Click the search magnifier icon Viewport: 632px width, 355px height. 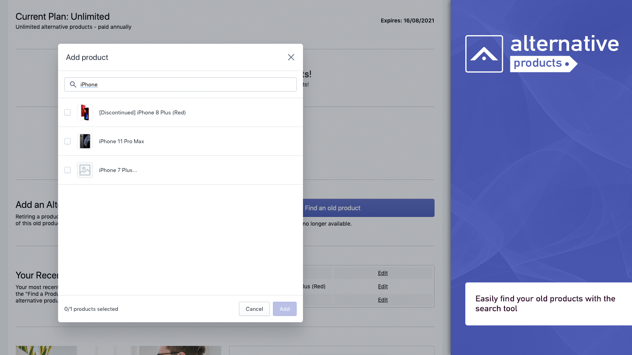coord(73,84)
